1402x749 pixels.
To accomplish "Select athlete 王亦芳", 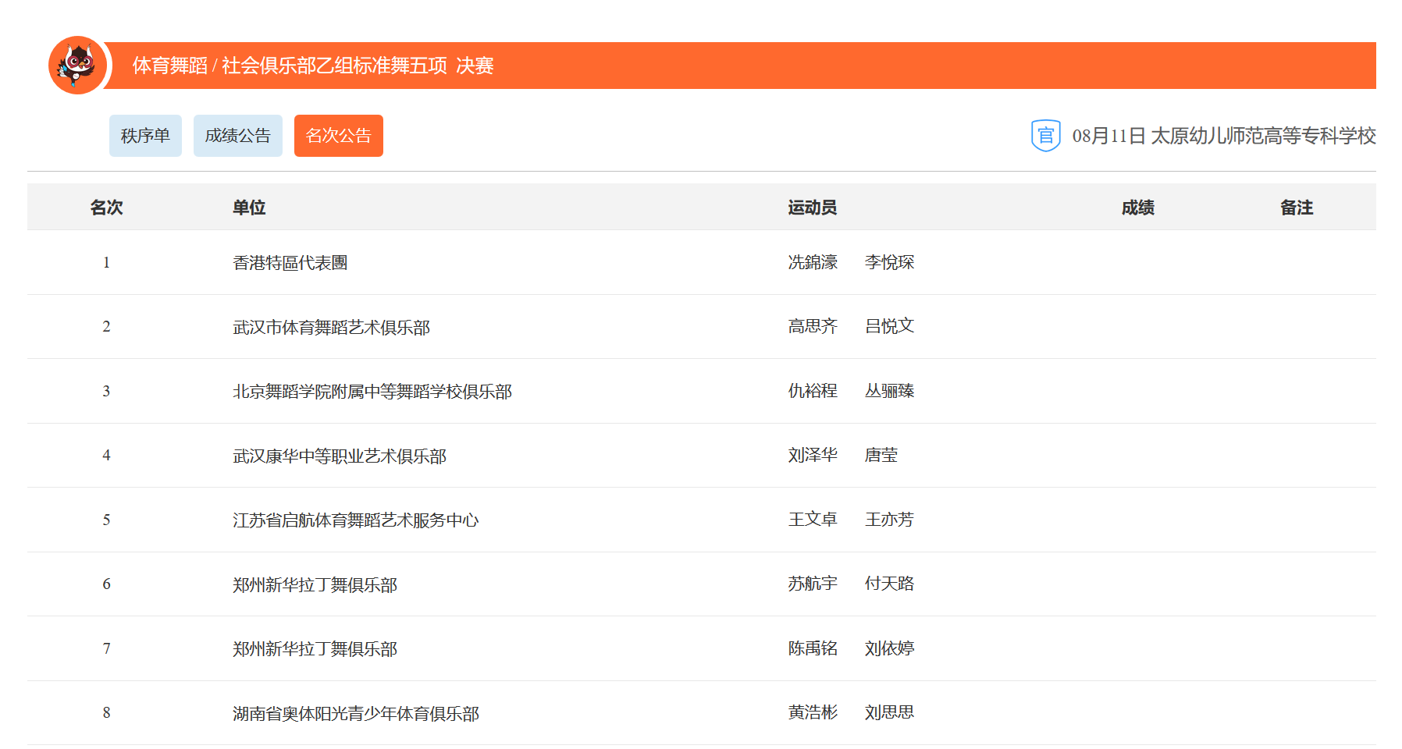I will pos(889,520).
